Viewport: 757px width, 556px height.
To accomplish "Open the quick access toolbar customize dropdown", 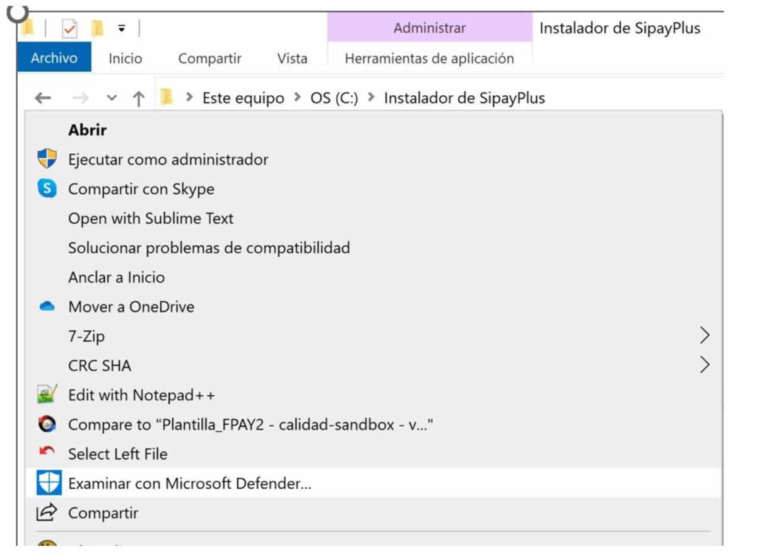I will tap(122, 28).
